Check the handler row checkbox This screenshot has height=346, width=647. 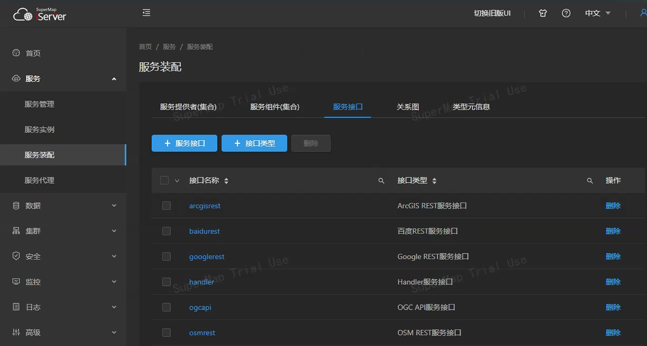point(166,282)
